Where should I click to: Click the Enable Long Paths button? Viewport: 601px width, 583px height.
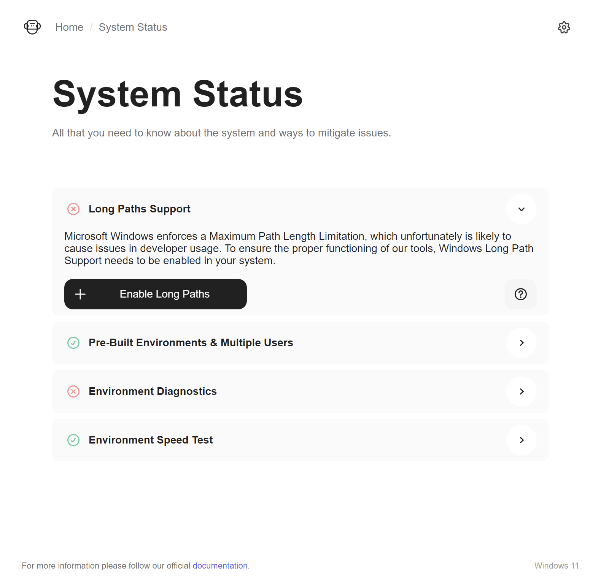[156, 294]
